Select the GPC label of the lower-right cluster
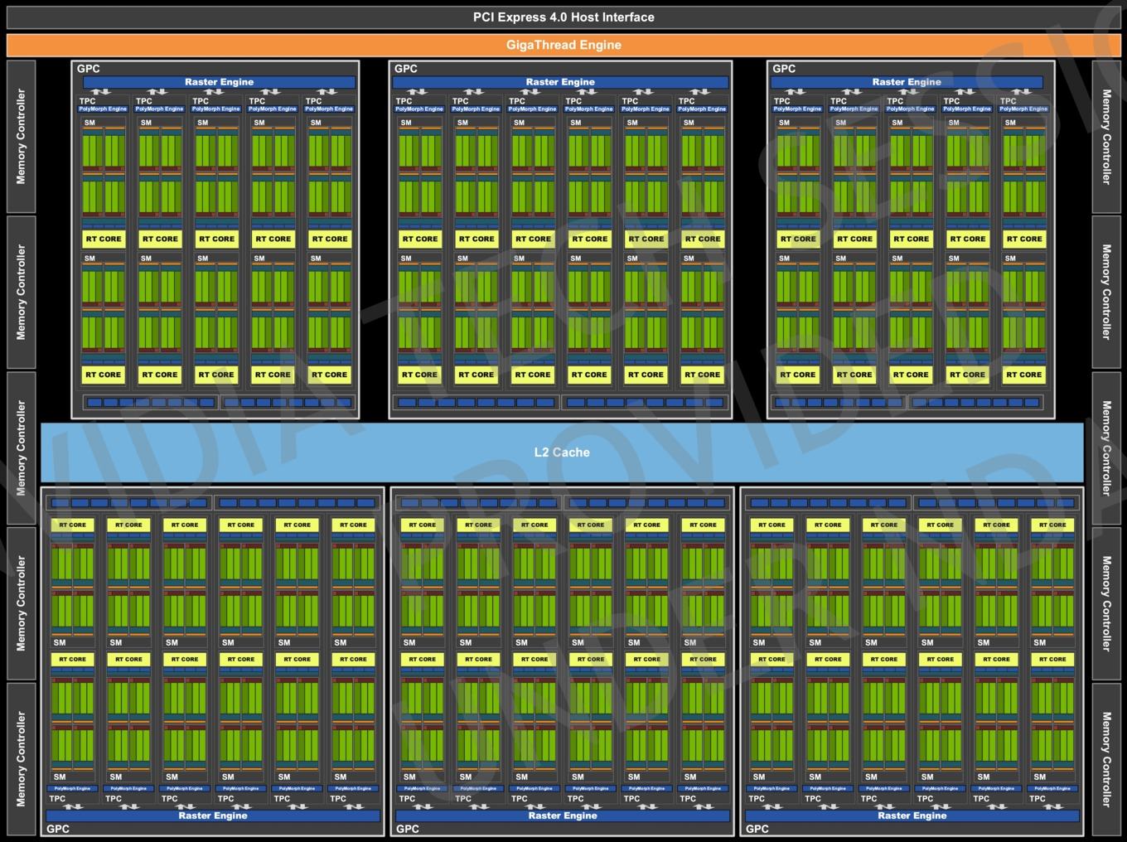This screenshot has width=1127, height=842. (757, 829)
